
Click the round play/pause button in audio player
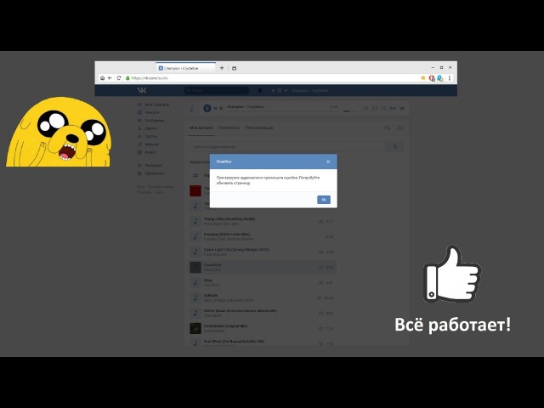click(207, 108)
